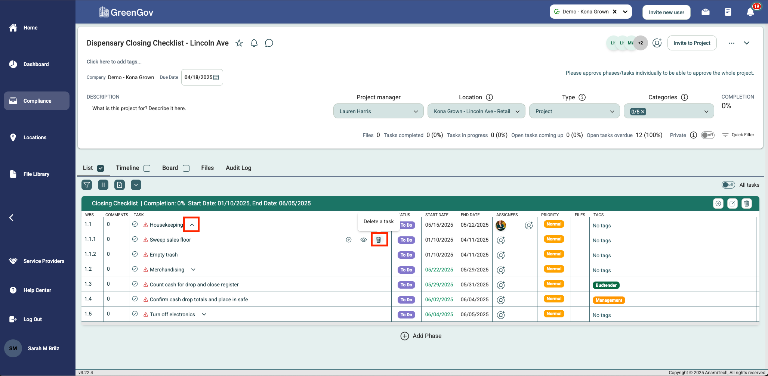Add subtask to Sweep sales floor
768x376 pixels.
coord(349,240)
